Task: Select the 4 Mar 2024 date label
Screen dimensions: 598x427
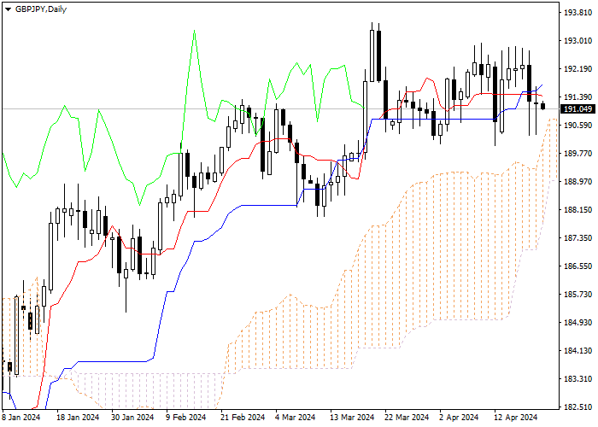Action: tap(296, 418)
